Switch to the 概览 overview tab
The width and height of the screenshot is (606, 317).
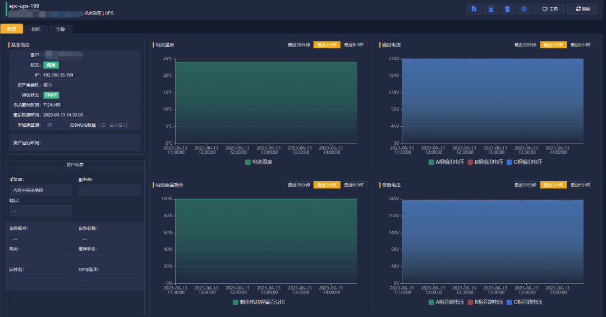click(12, 29)
